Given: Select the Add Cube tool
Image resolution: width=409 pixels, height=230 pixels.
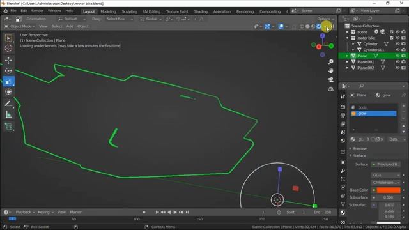Looking at the screenshot, I should [8, 126].
